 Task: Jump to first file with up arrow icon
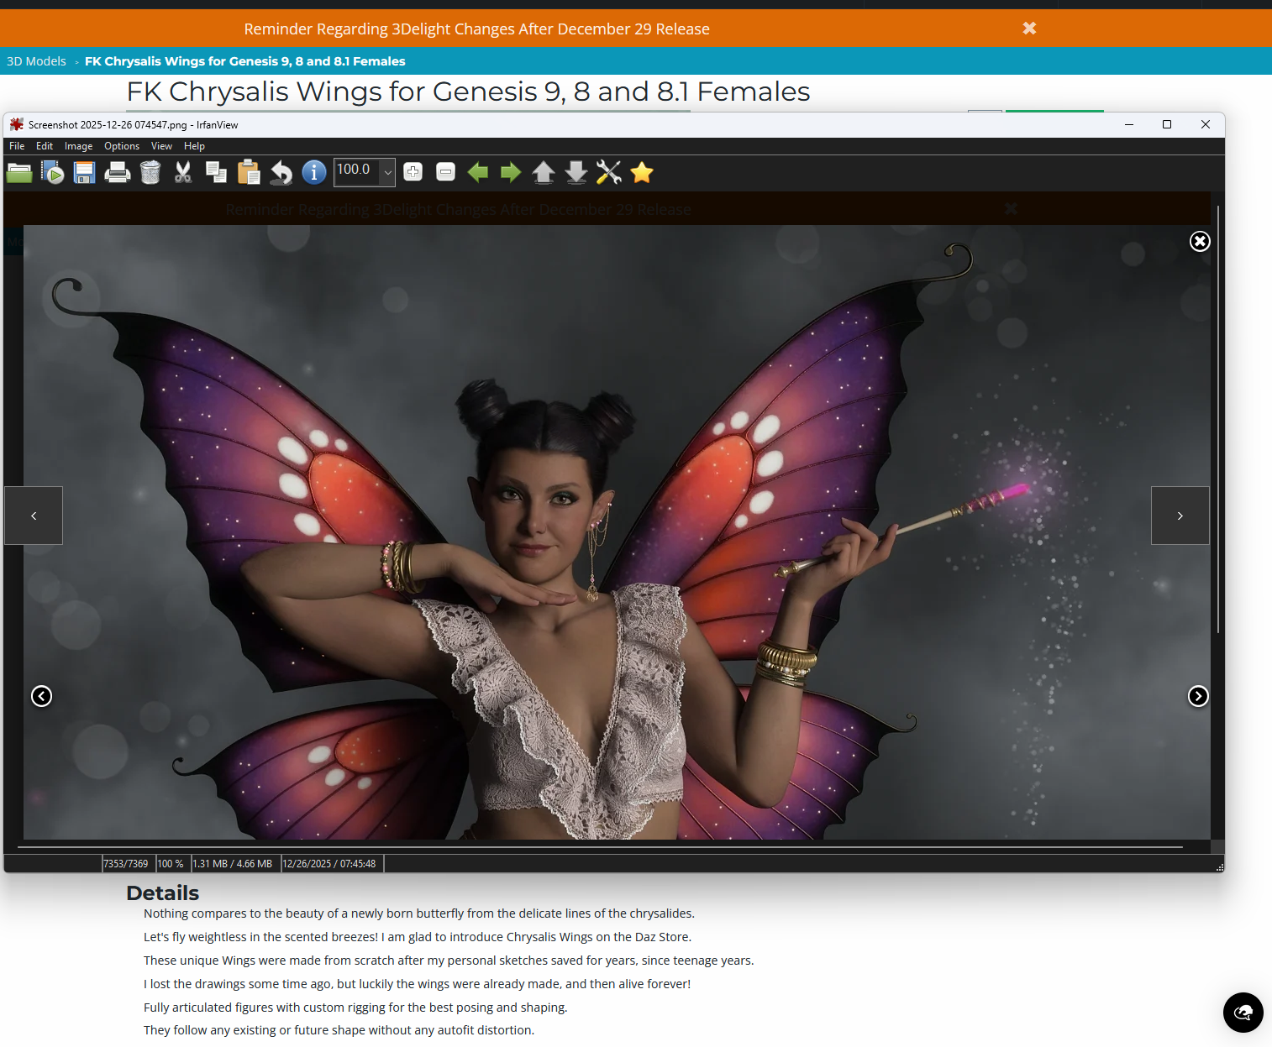coord(544,173)
